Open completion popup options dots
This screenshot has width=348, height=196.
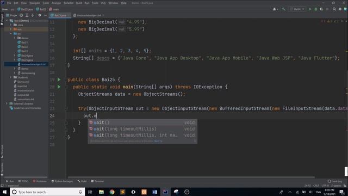[195, 141]
